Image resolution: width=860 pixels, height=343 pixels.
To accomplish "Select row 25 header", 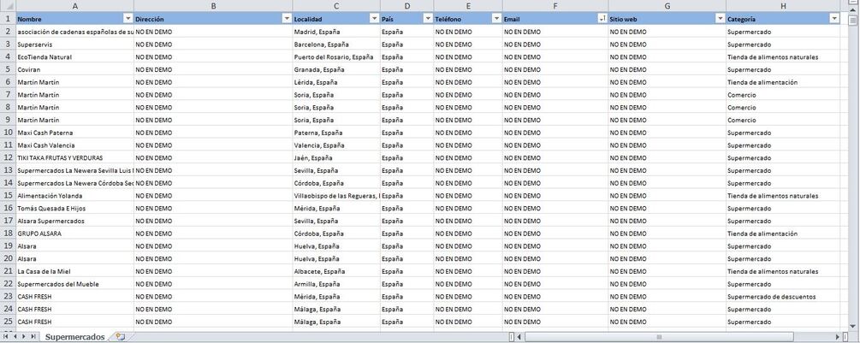I will (8, 322).
